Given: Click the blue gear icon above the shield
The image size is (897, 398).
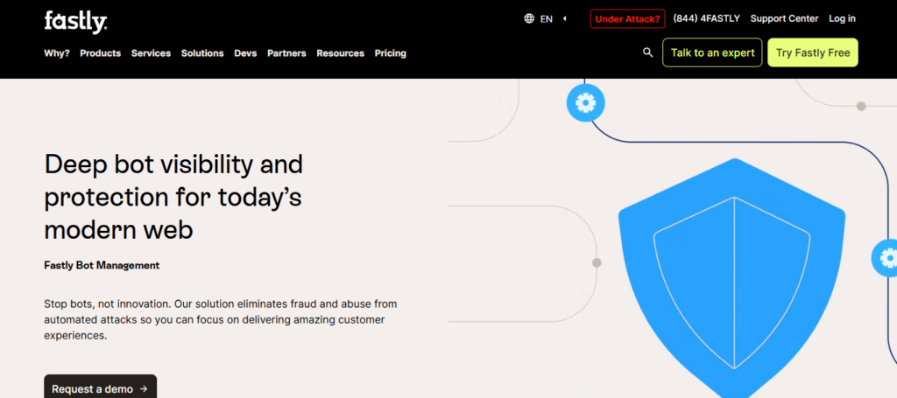Looking at the screenshot, I should point(585,103).
